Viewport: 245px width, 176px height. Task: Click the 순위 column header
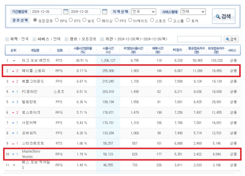pos(13,50)
